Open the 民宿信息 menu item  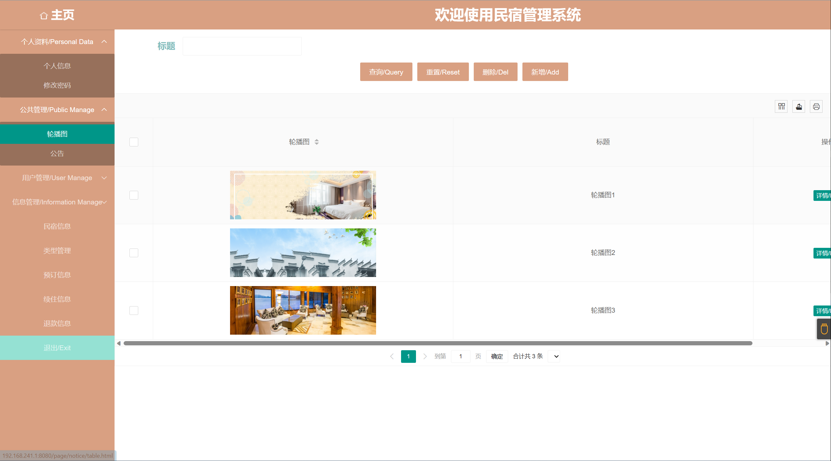(57, 226)
